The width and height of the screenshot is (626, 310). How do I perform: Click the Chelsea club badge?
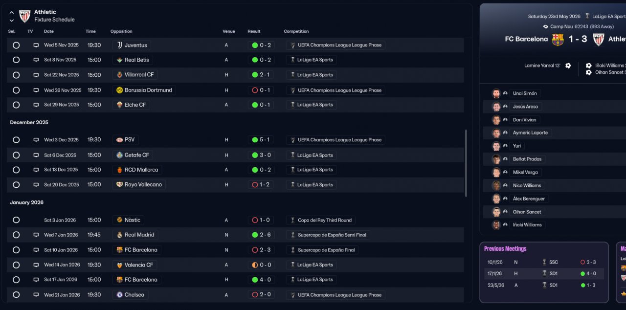click(119, 295)
